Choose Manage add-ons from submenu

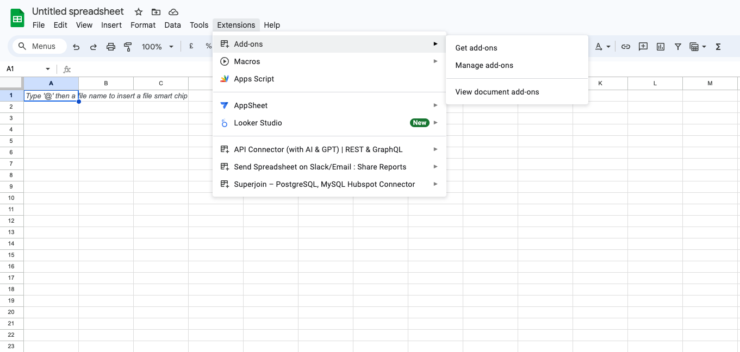[x=517, y=65]
